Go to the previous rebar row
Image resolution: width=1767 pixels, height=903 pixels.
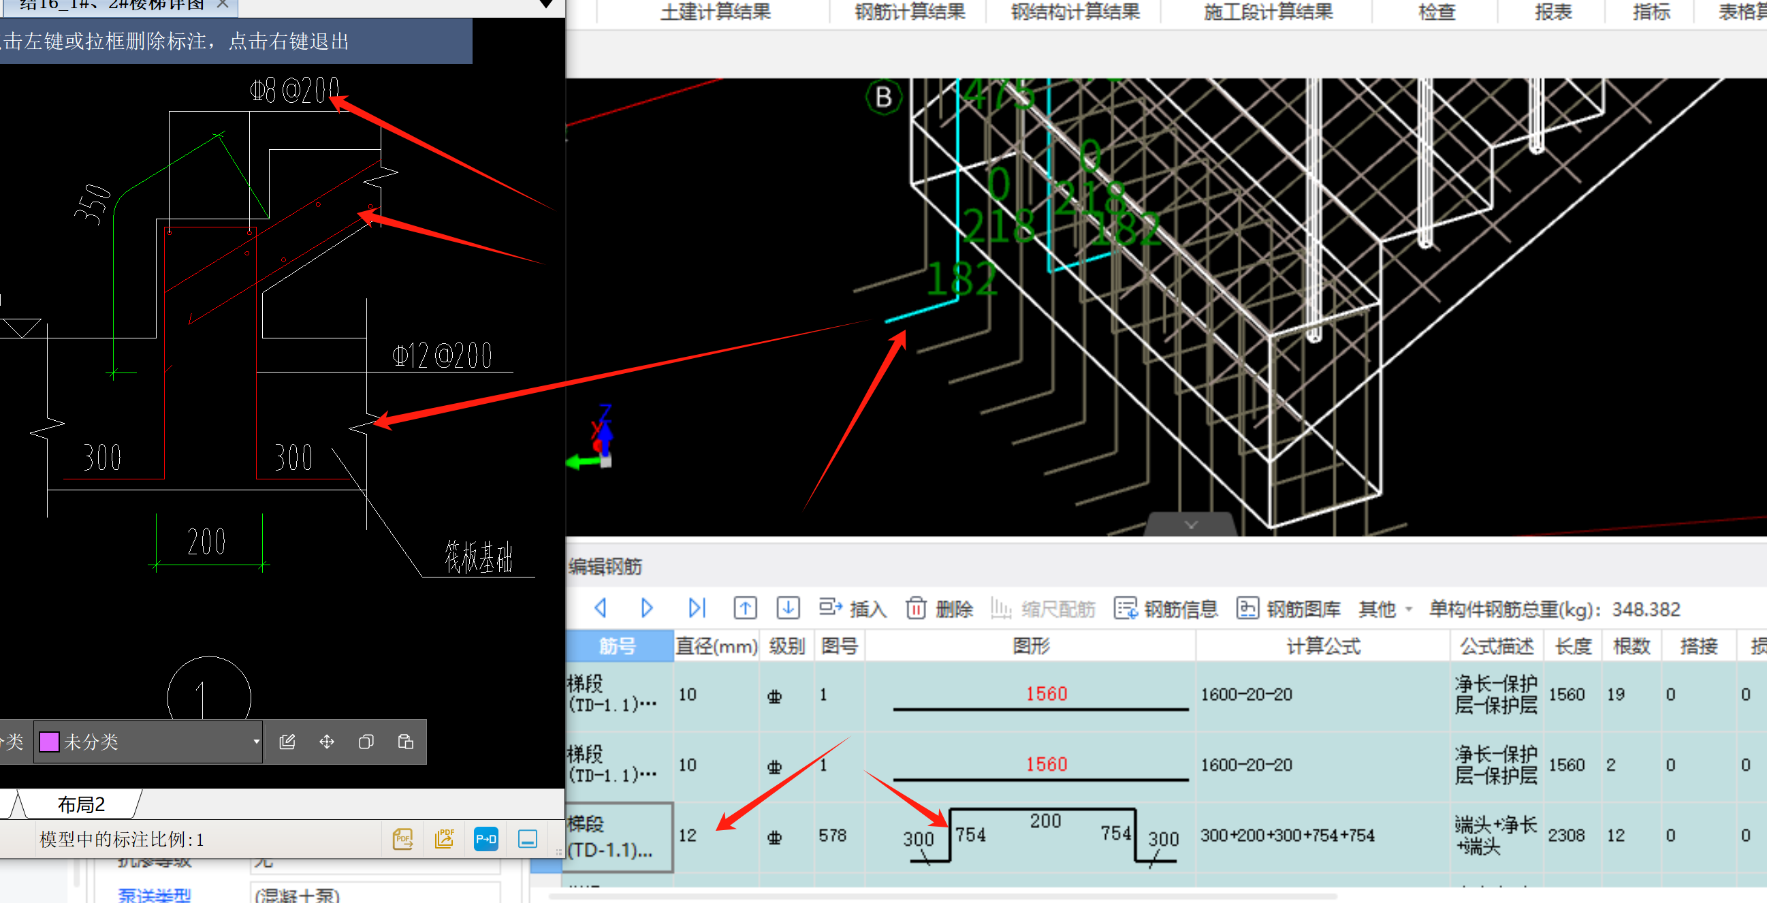(x=601, y=608)
